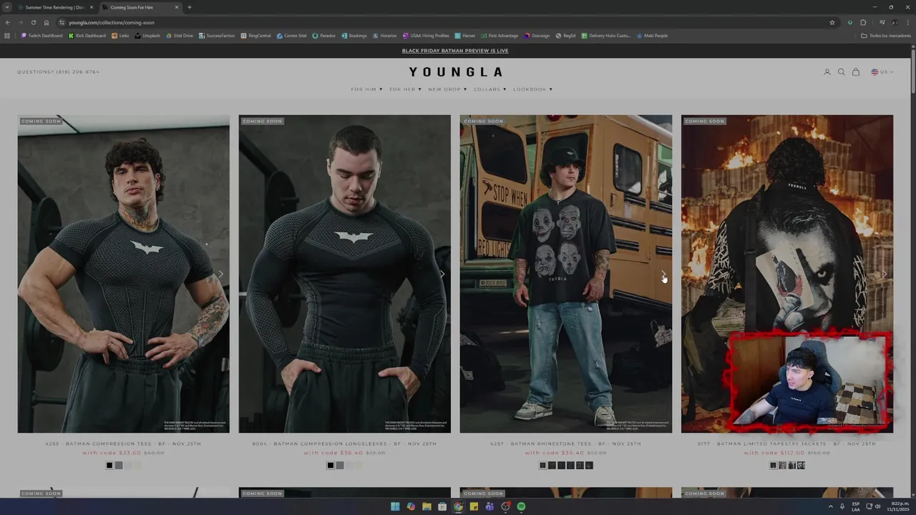Open the 4257 Batman Rhinestone Tees title link
Viewport: 916px width, 515px height.
pos(565,443)
